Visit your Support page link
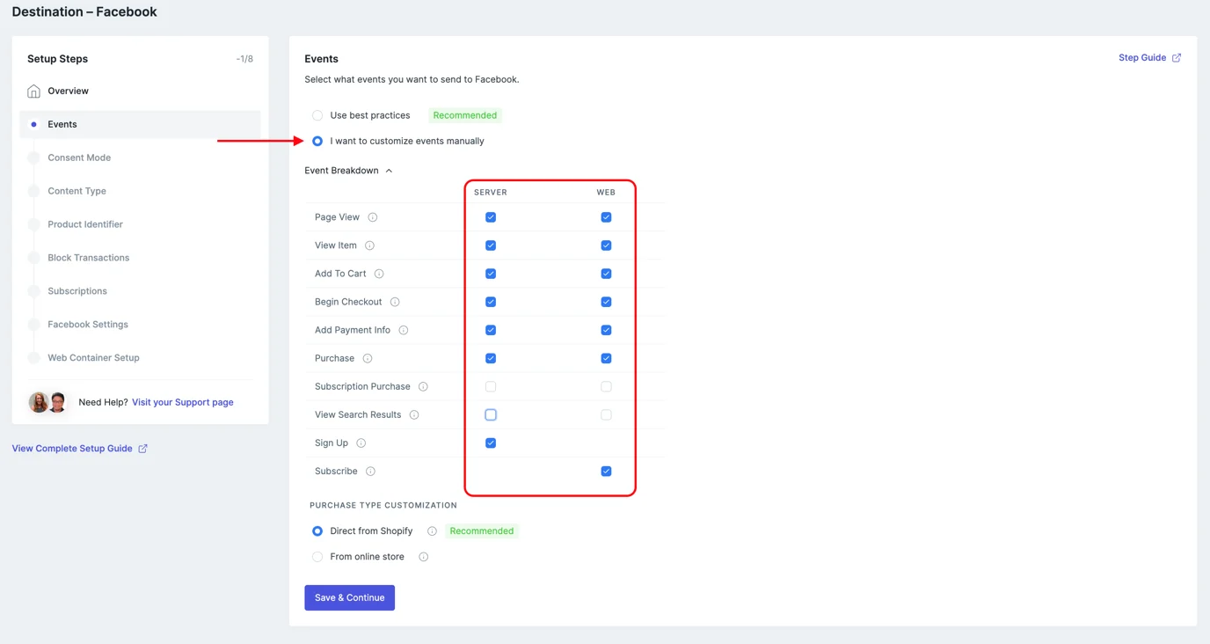Screen dimensions: 1210x644 183,402
